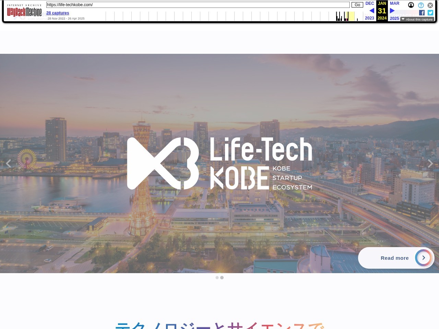The image size is (439, 329).
Task: Open the Wayback help question icon
Action: pyautogui.click(x=421, y=5)
